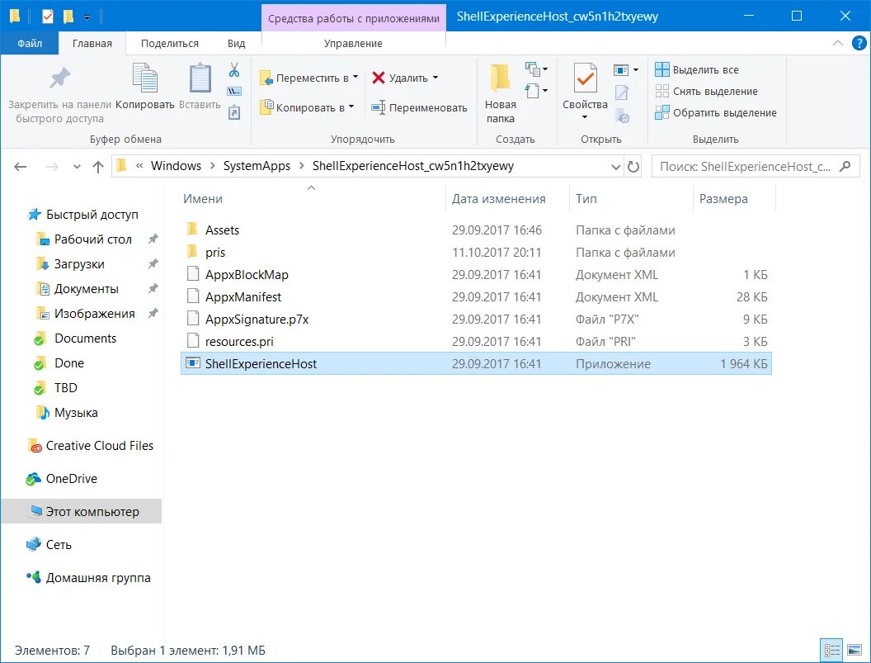
Task: Switch to the Вид tab
Action: (236, 44)
